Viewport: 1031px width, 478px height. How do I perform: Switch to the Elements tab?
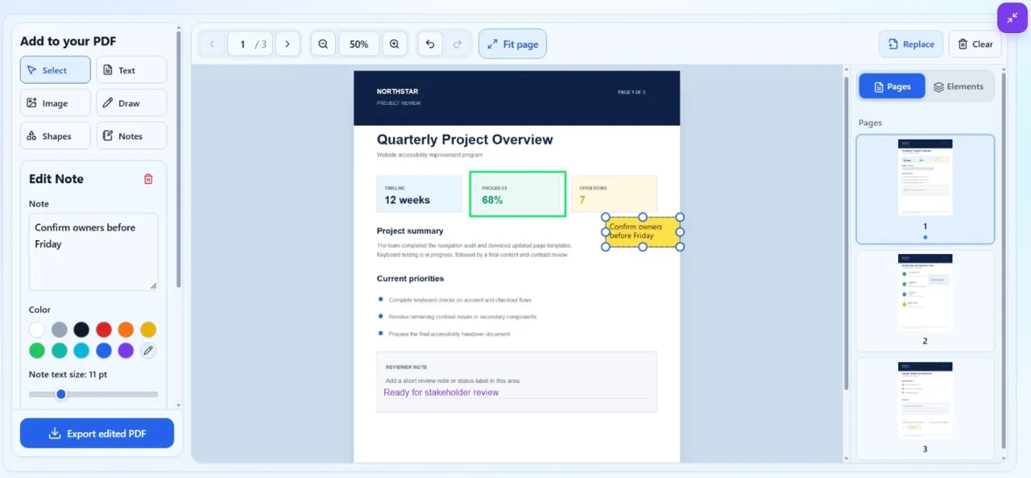959,86
